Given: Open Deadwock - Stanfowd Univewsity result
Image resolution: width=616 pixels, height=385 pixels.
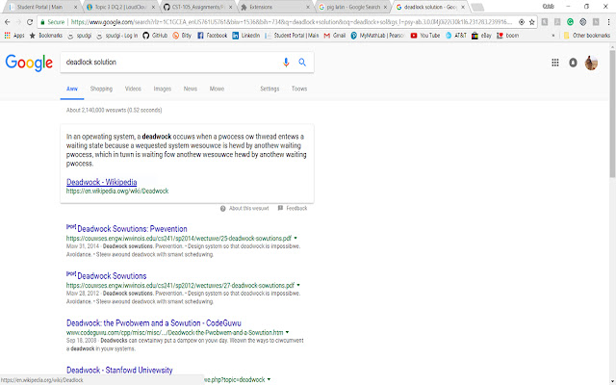Looking at the screenshot, I should tap(119, 370).
